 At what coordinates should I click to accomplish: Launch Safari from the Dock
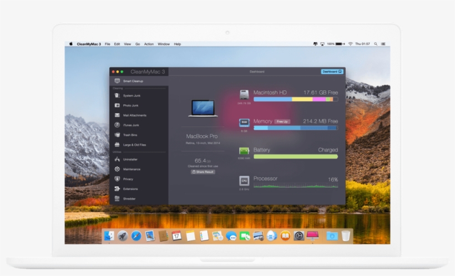pyautogui.click(x=136, y=236)
